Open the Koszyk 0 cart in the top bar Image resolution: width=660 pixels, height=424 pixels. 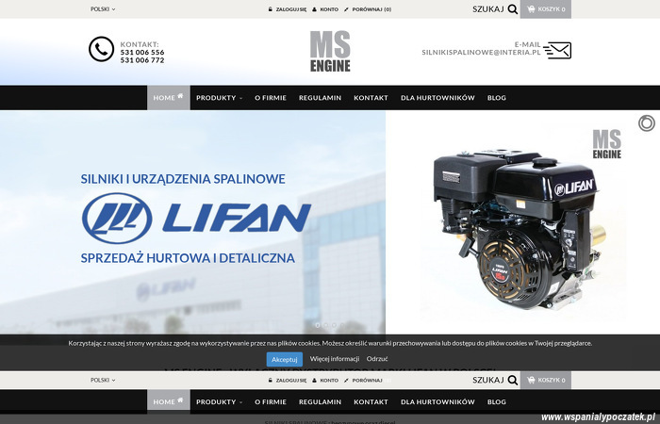[546, 9]
